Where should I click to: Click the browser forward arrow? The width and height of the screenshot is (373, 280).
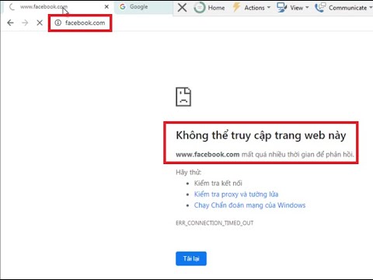coord(25,23)
